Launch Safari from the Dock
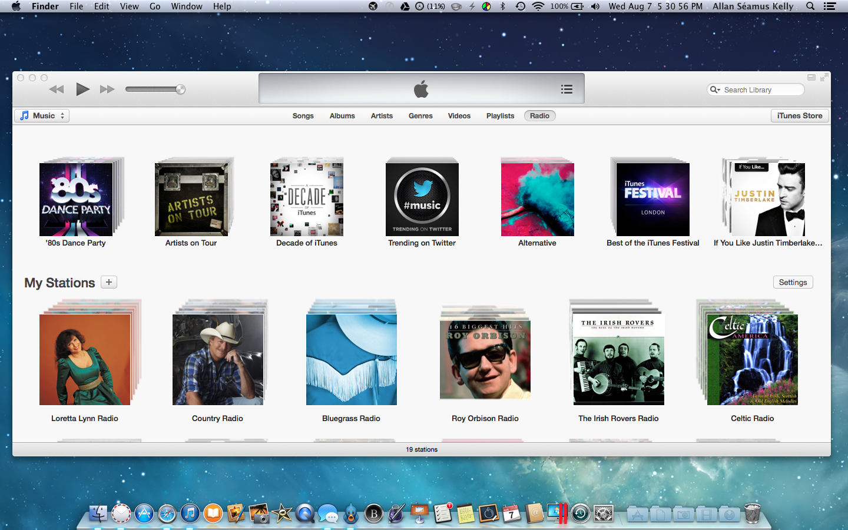 167,514
